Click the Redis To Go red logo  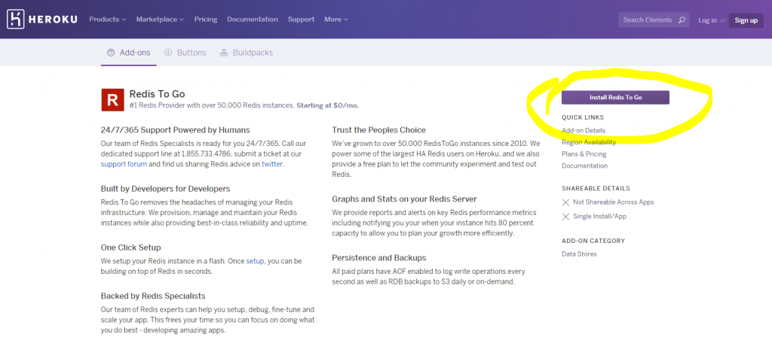(x=112, y=100)
